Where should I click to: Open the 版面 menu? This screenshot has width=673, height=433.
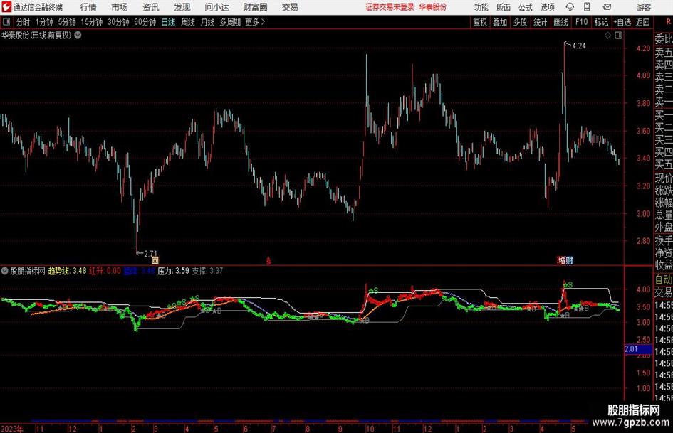(x=504, y=7)
